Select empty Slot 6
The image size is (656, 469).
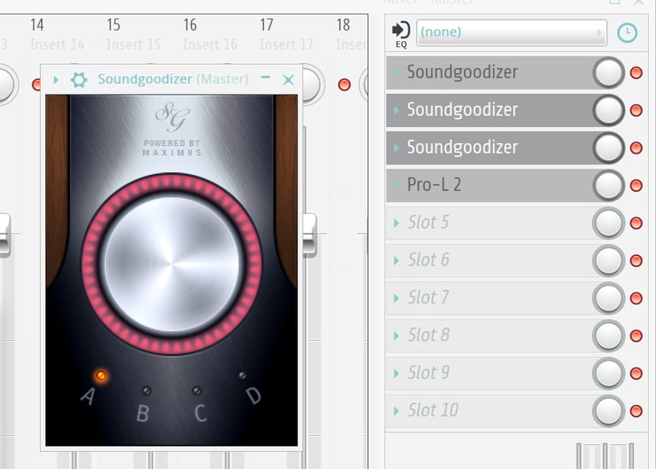click(x=489, y=260)
